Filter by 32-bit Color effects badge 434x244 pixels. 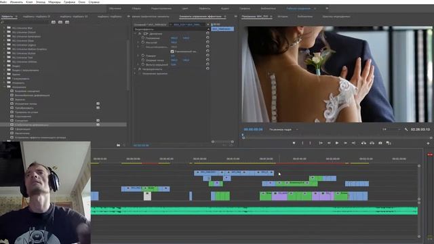(x=60, y=22)
